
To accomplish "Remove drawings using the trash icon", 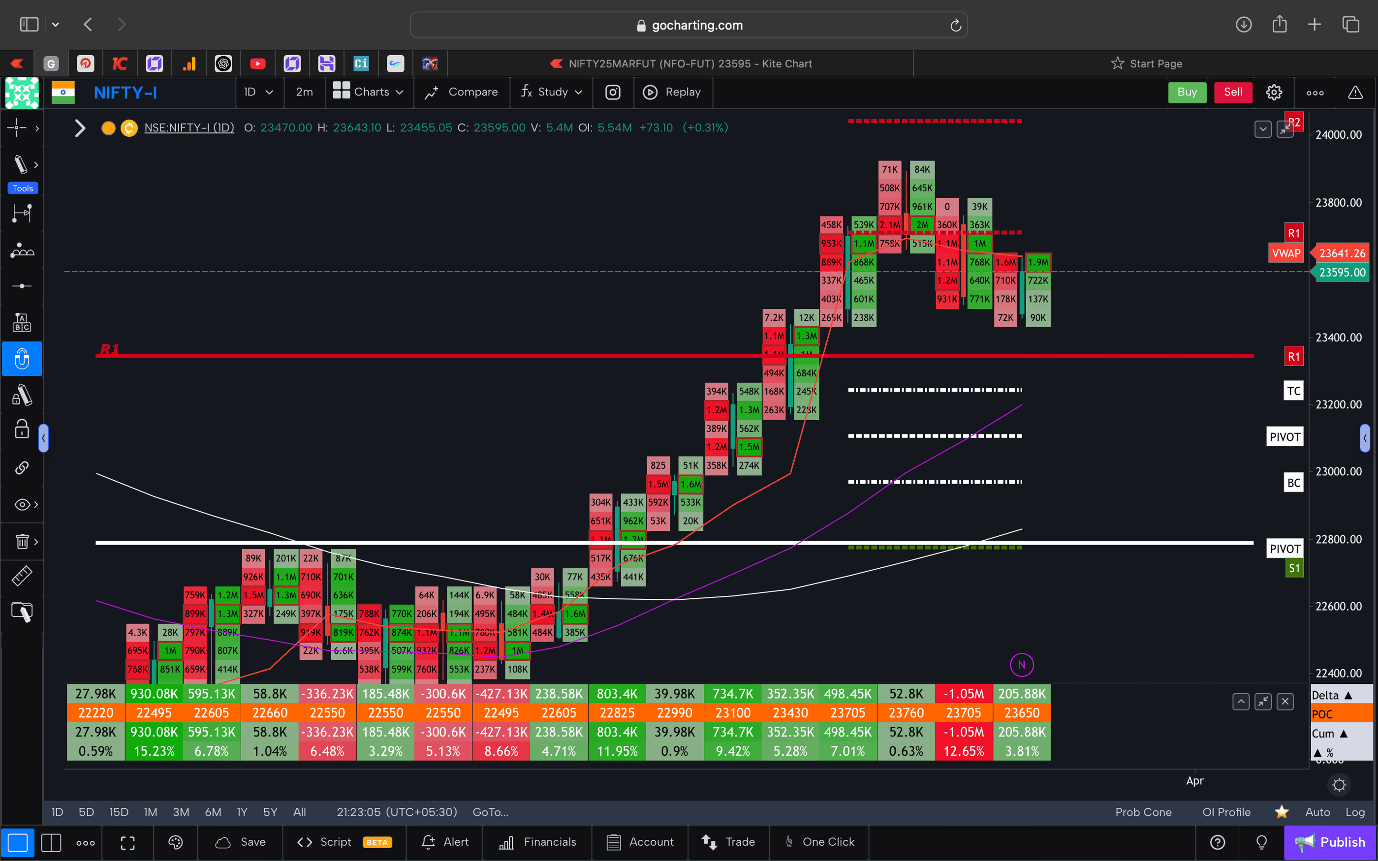I will click(x=22, y=542).
